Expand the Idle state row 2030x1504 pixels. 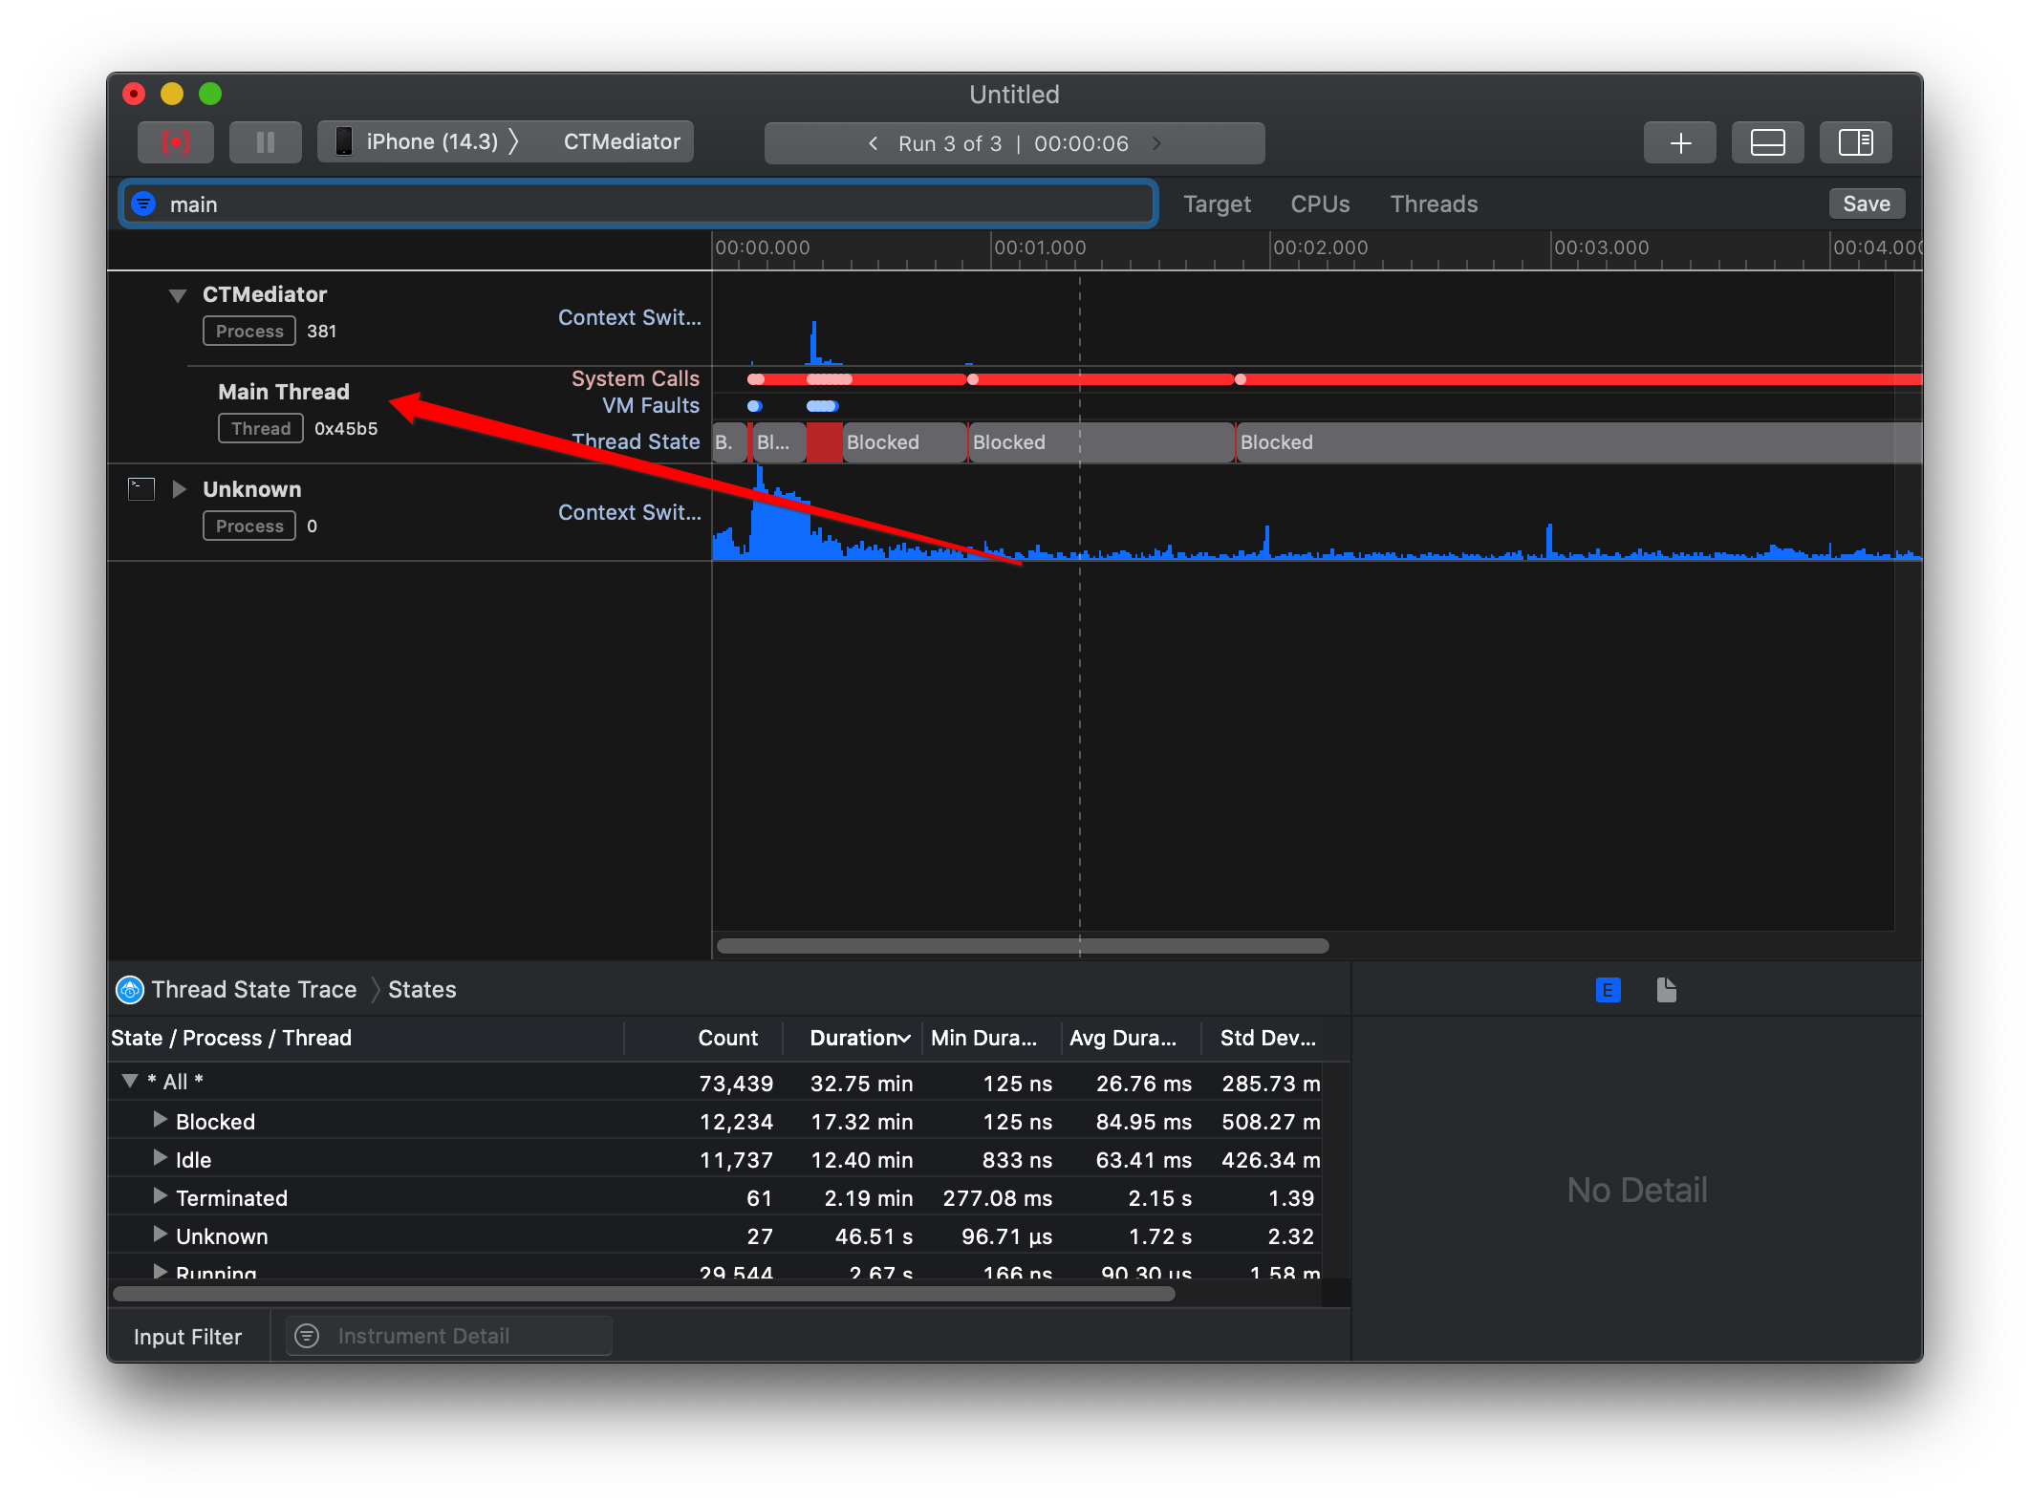pos(161,1158)
